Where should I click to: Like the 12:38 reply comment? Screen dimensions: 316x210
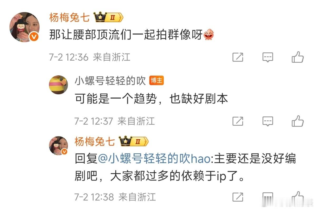click(298, 197)
